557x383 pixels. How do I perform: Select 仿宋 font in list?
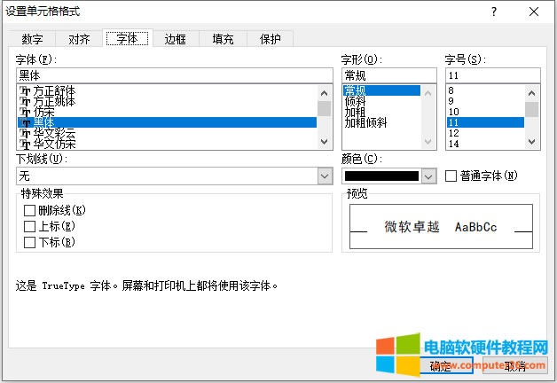(x=43, y=112)
